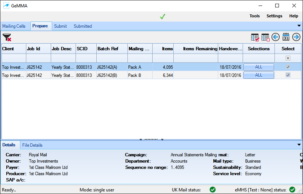Open the calendar date picker icon
The width and height of the screenshot is (303, 194).
pyautogui.click(x=286, y=37)
